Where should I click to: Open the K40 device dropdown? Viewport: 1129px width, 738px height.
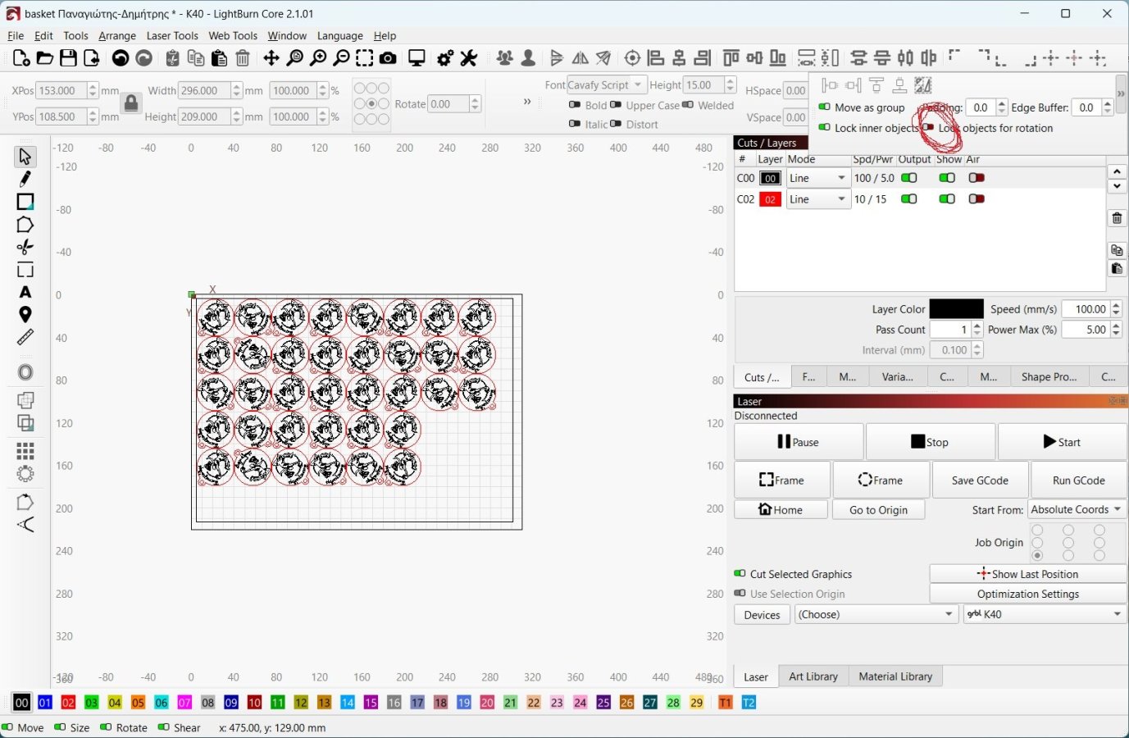1045,614
